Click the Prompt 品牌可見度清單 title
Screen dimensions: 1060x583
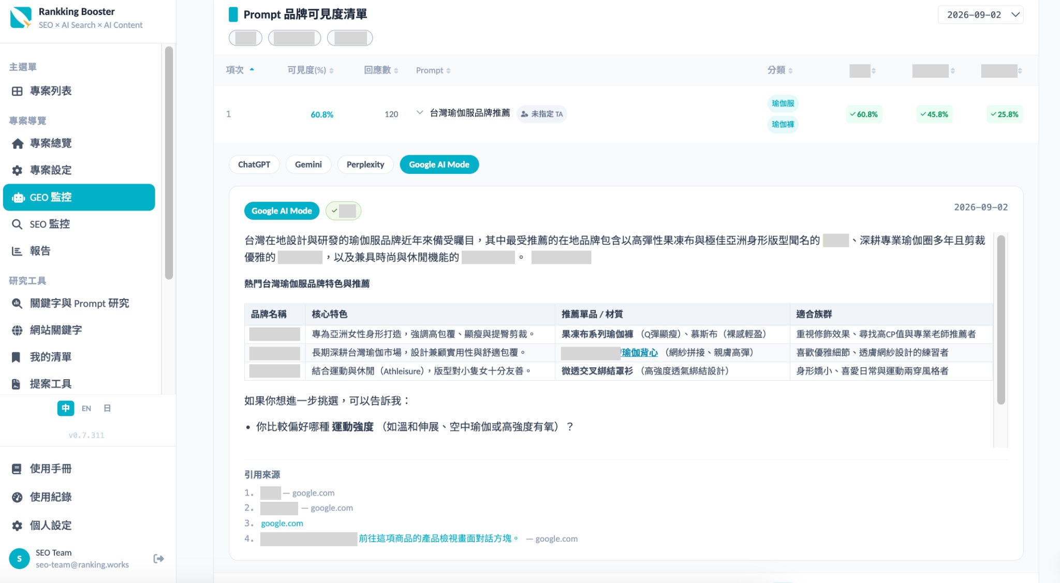tap(305, 14)
